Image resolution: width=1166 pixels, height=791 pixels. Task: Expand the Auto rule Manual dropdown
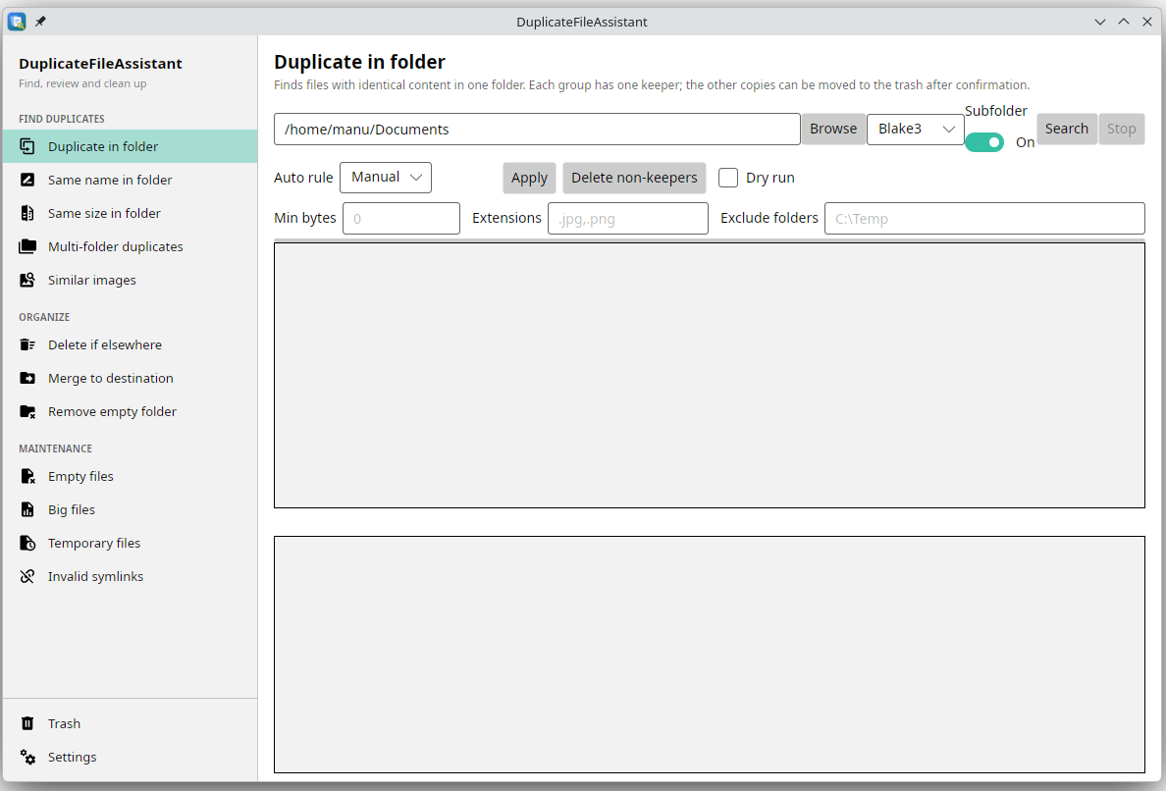coord(385,178)
